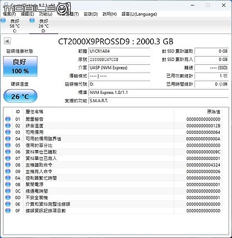This screenshot has width=232, height=238.
Task: Click the drive letter field D:
Action: pos(119,84)
